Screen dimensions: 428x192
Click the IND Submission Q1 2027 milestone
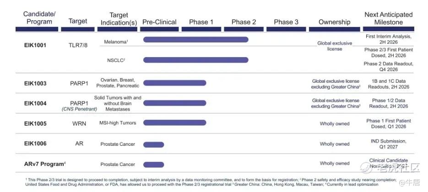click(x=388, y=144)
